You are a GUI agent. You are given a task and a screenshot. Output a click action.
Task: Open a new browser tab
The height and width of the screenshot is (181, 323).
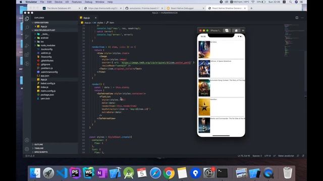251,8
